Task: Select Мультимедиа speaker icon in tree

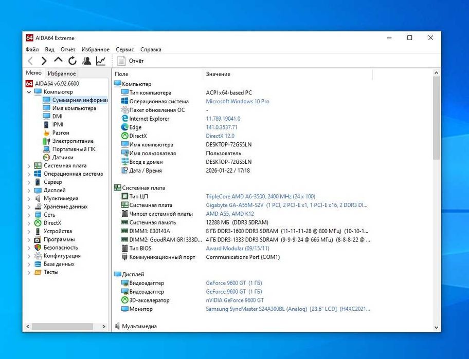Action: [x=38, y=198]
